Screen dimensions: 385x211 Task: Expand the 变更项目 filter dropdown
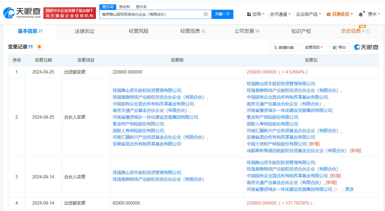(314, 47)
